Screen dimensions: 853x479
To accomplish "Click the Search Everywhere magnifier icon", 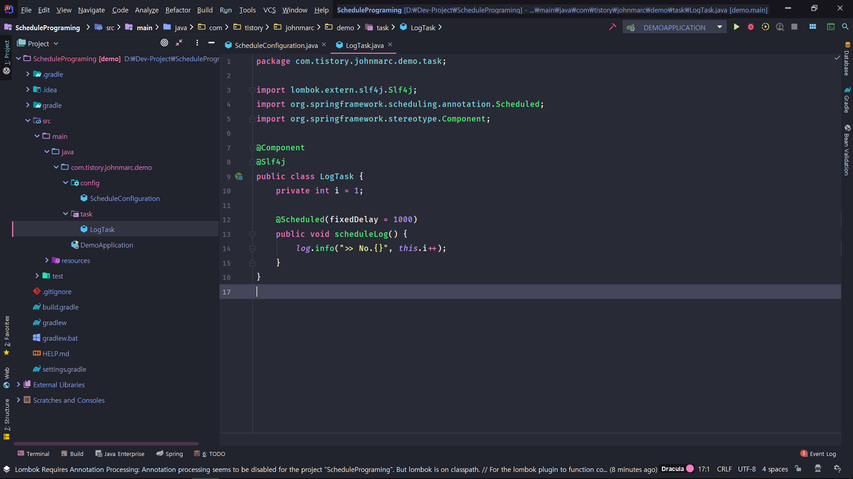I will (845, 27).
